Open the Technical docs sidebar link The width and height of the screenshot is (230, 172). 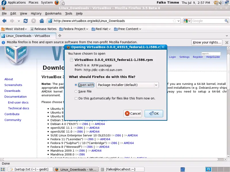pos(18,108)
